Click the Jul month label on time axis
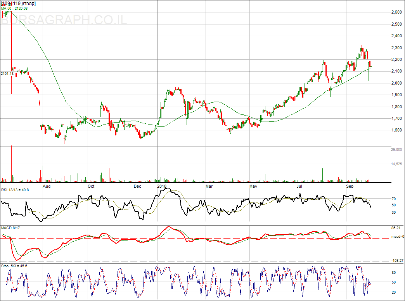405x301 pixels. click(x=299, y=186)
